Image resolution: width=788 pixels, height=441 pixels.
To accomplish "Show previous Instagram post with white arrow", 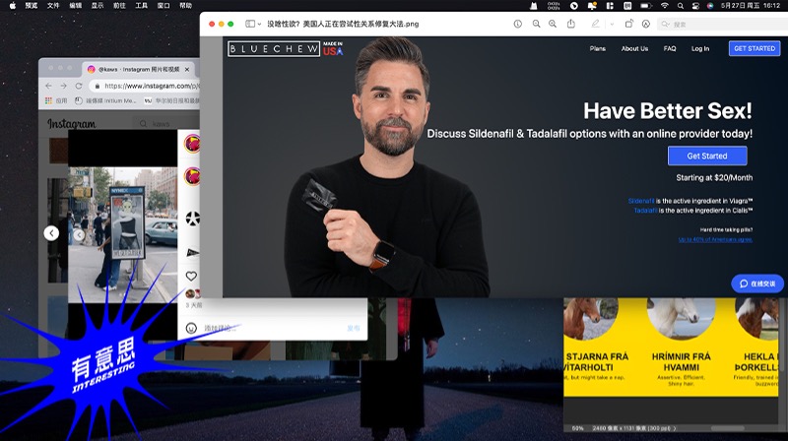I will (51, 233).
